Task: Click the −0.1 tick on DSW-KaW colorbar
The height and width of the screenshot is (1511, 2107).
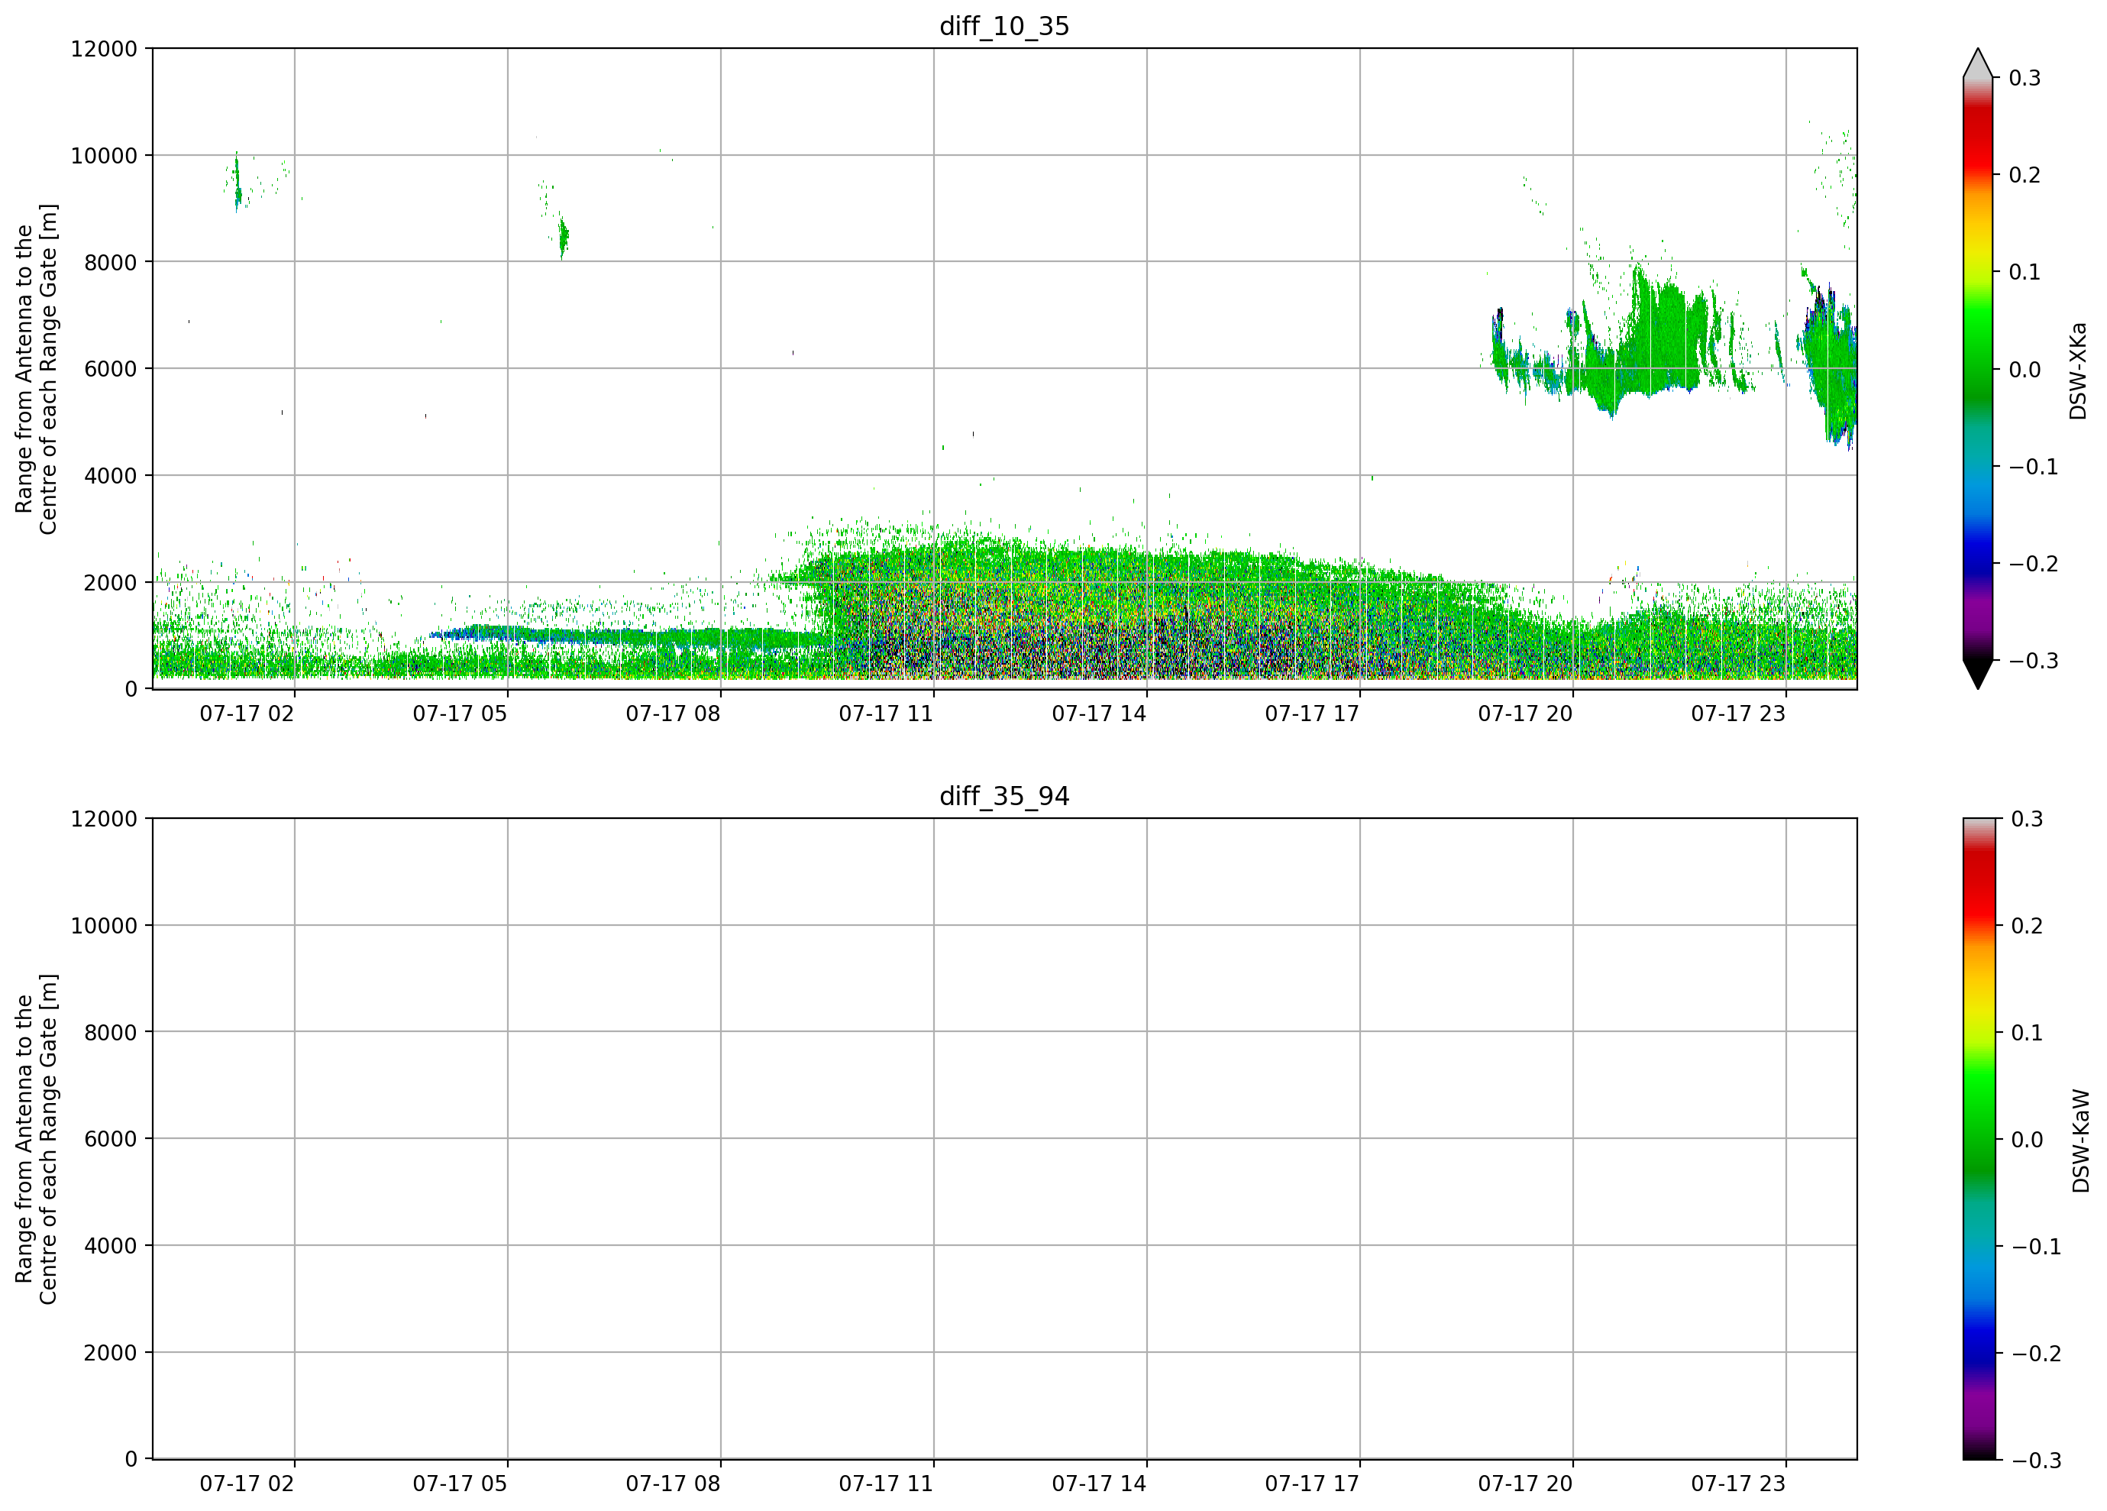Action: point(2035,1246)
